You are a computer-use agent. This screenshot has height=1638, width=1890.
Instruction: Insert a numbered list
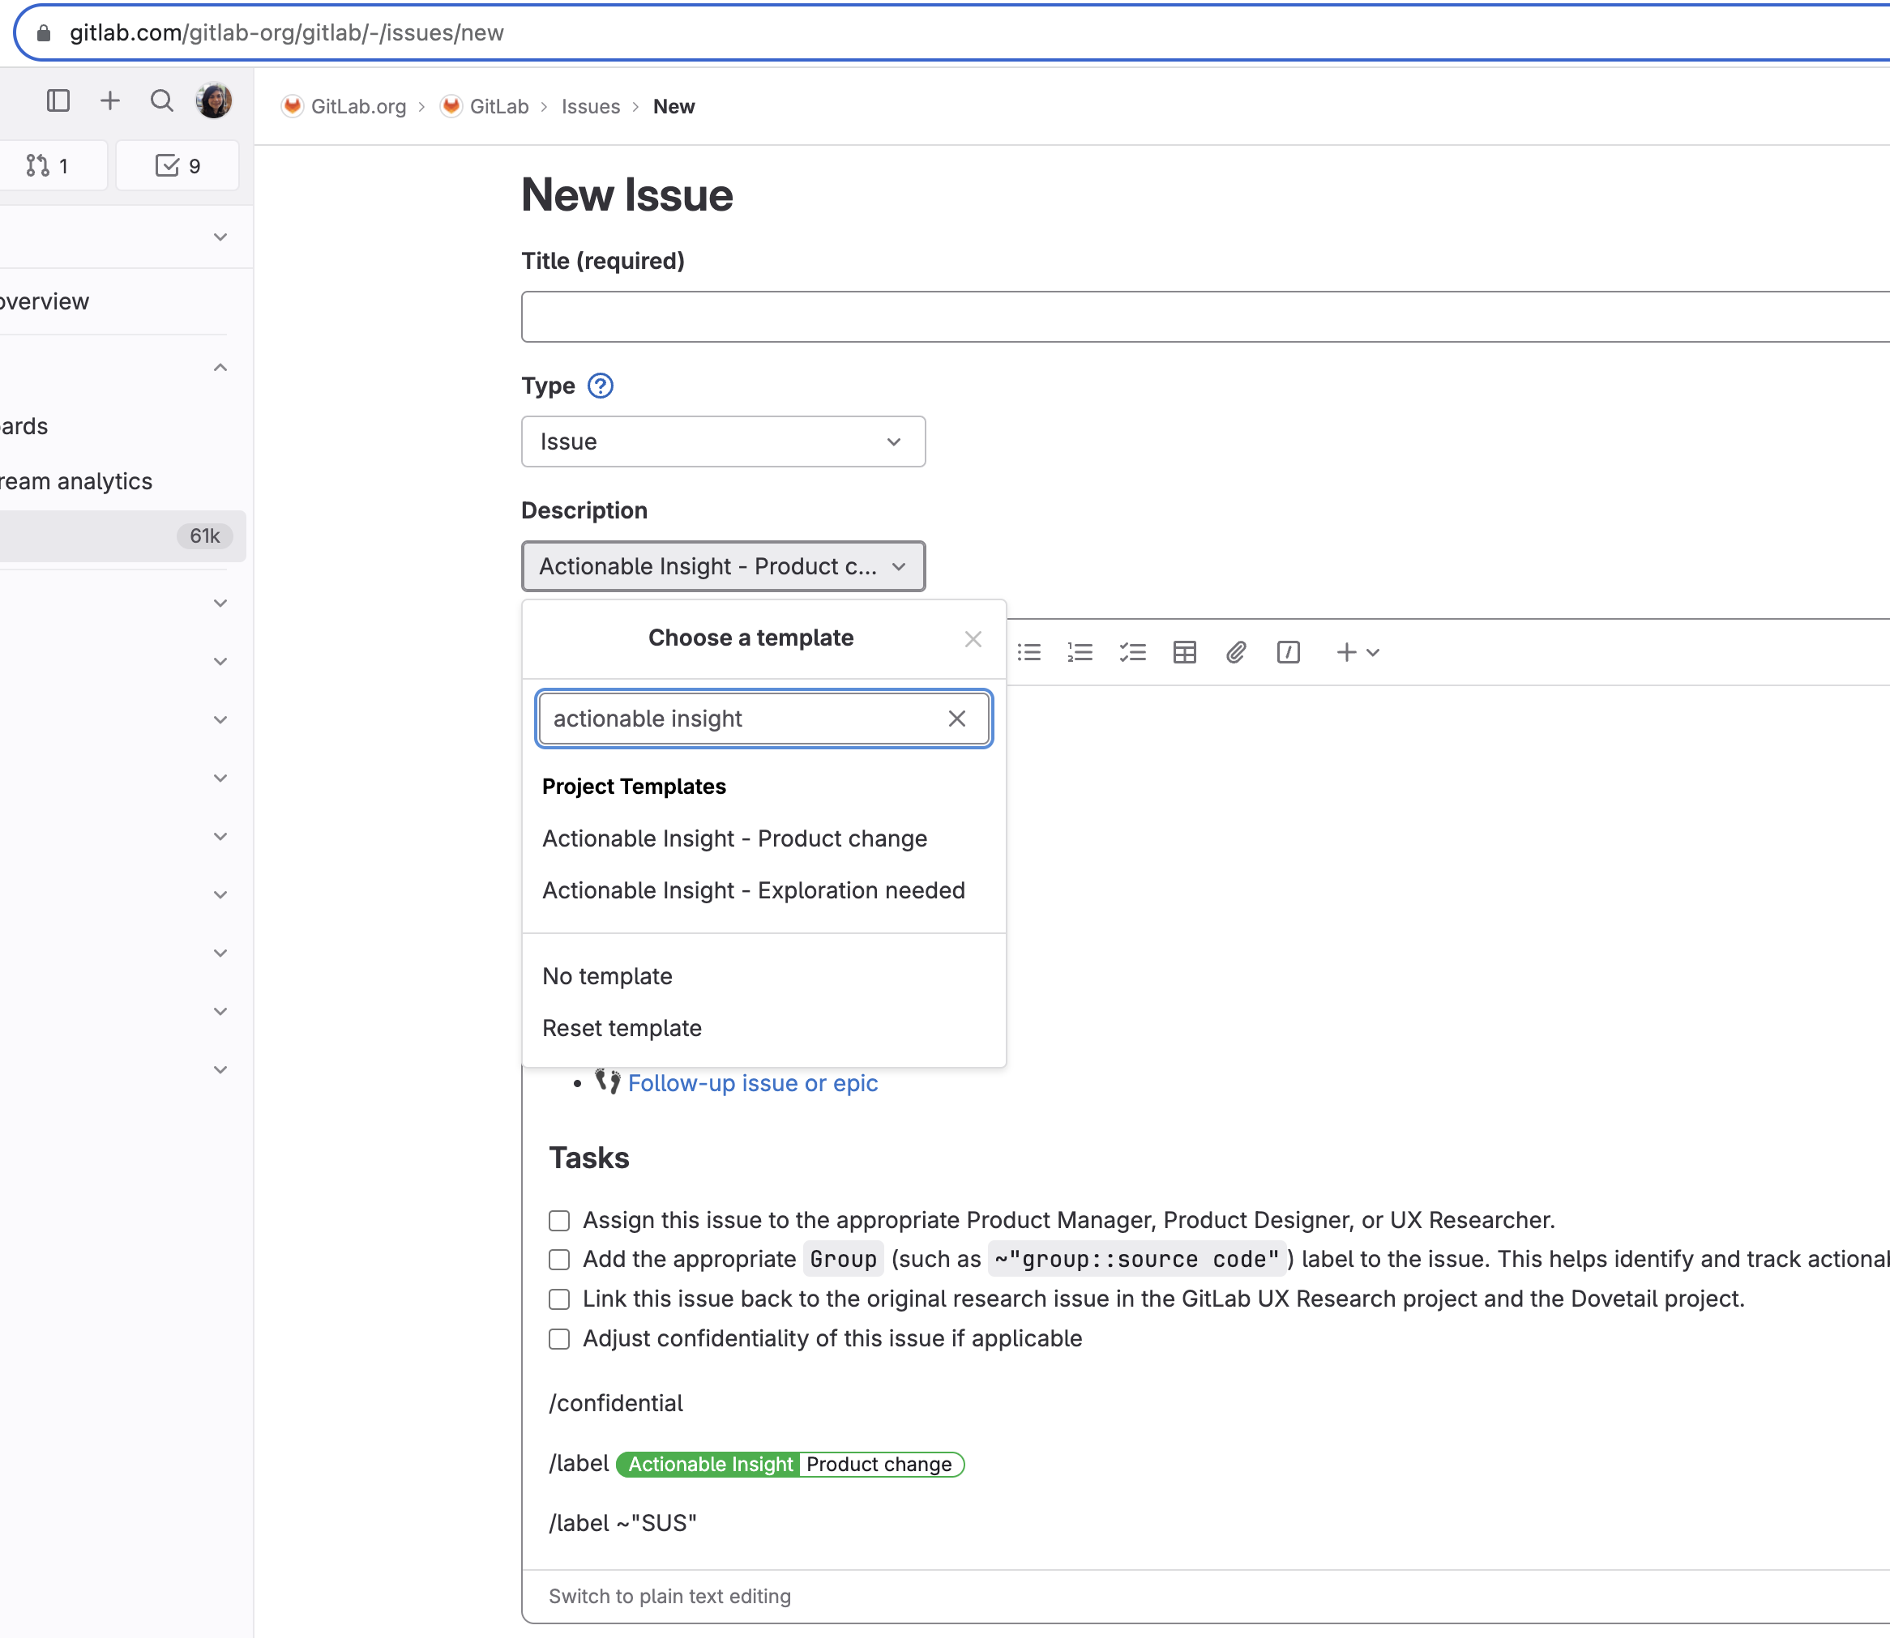(1080, 652)
